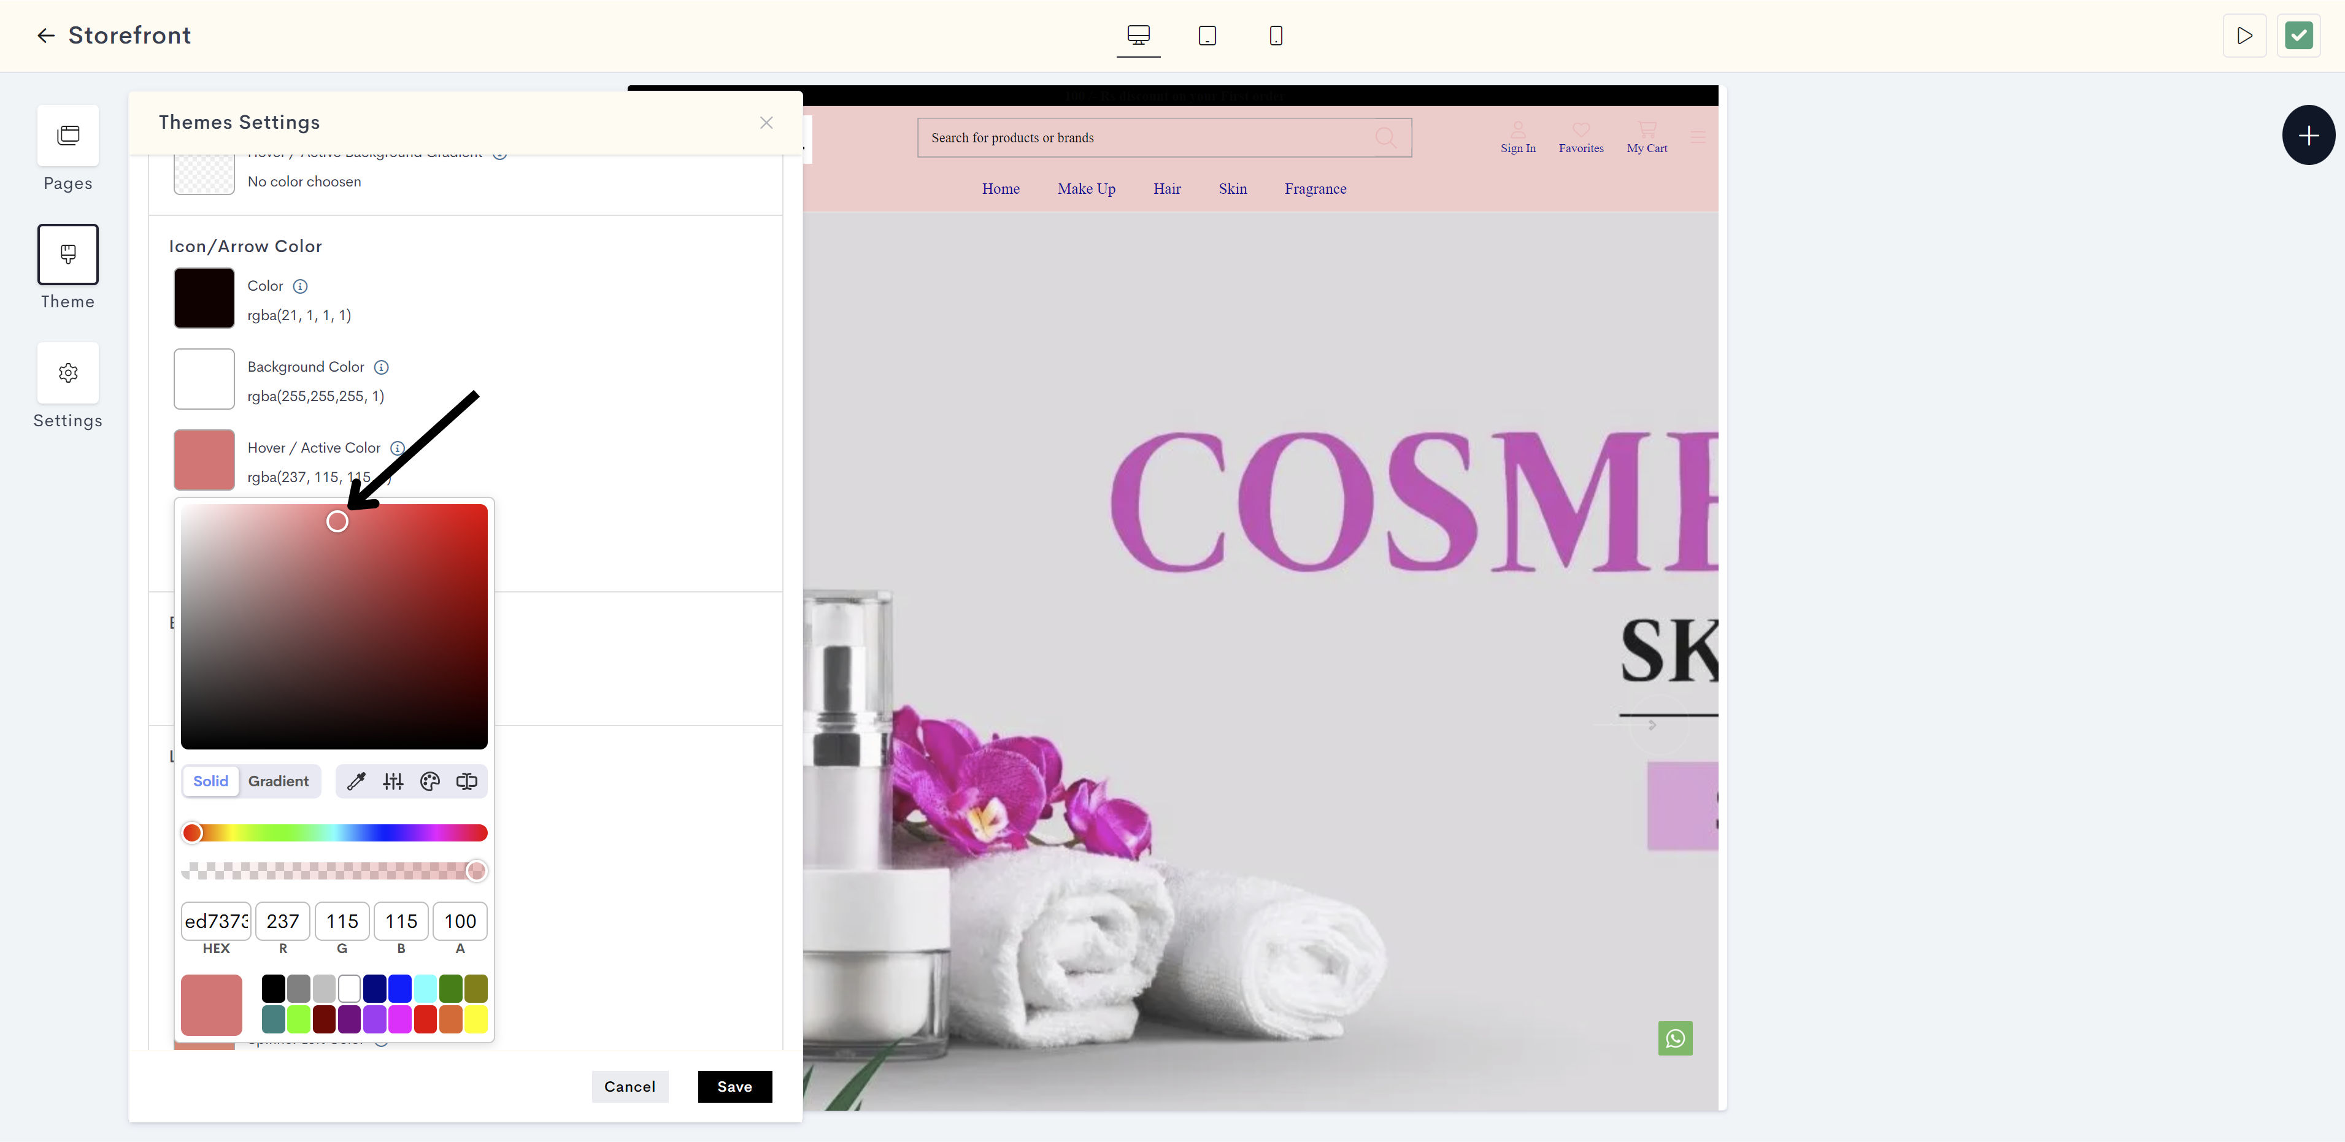Pick the yellow preset swatch

(476, 1020)
